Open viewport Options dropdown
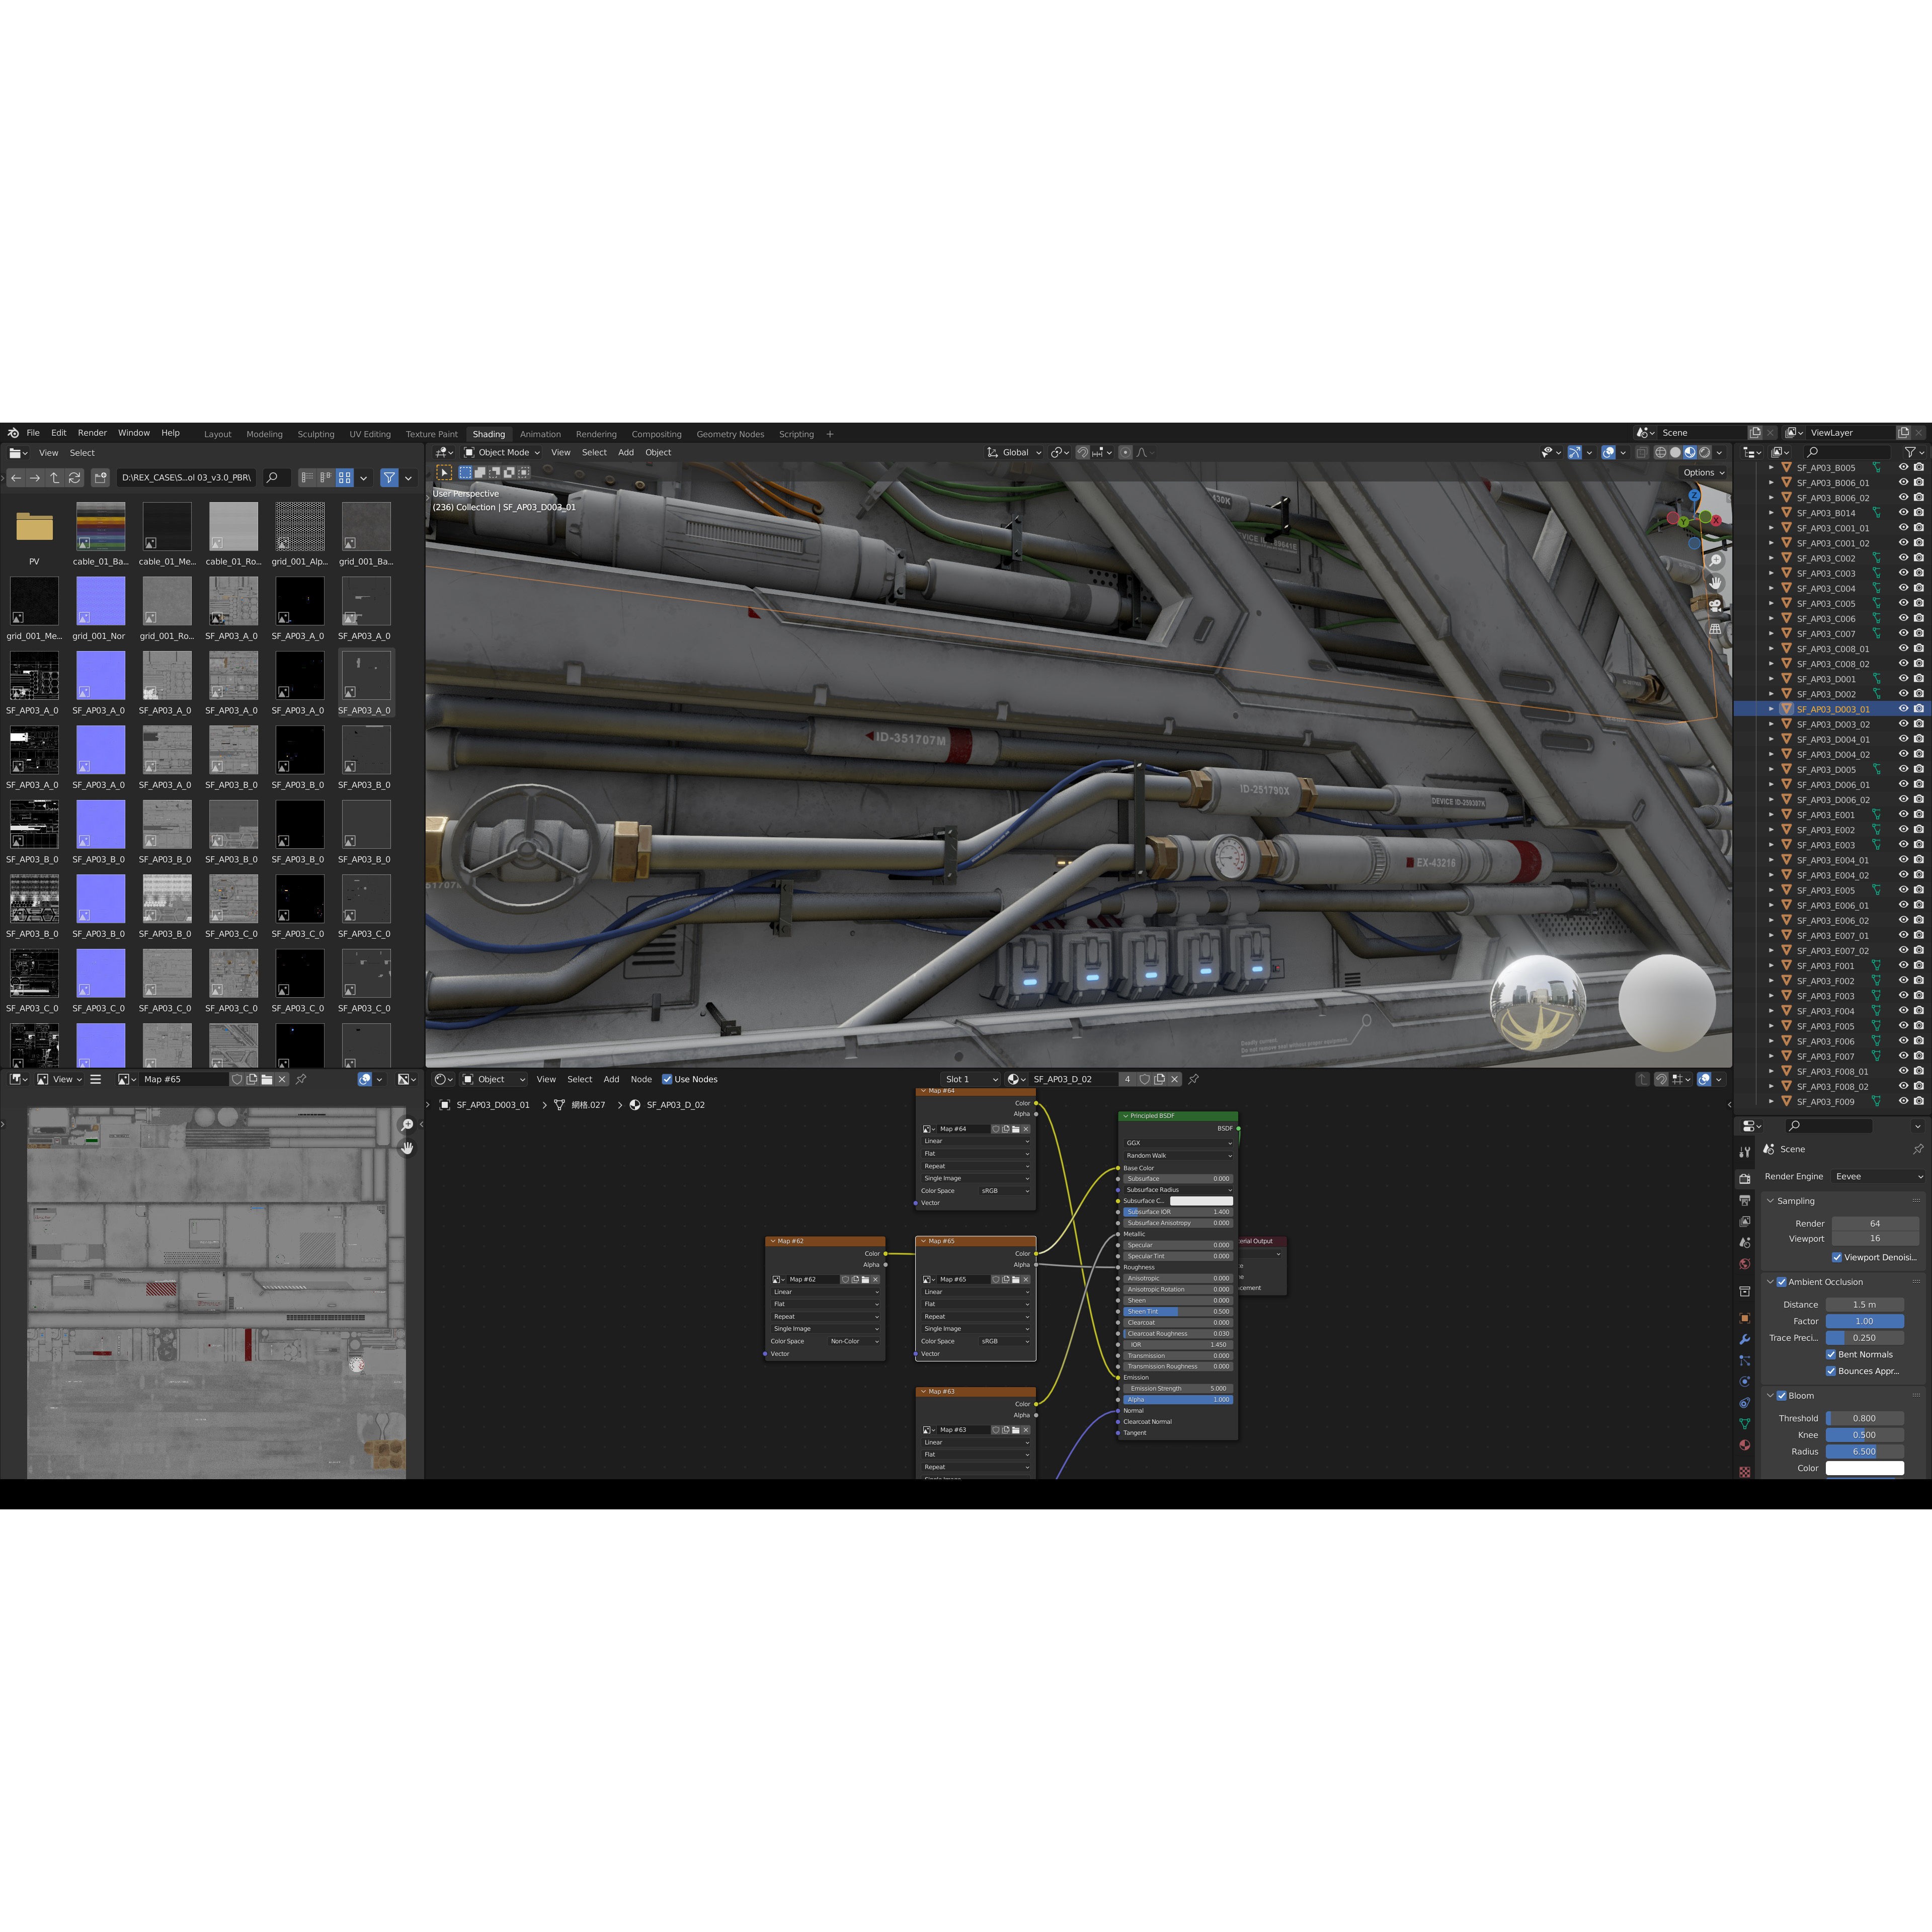Screen dimensions: 1932x1932 tap(1704, 472)
